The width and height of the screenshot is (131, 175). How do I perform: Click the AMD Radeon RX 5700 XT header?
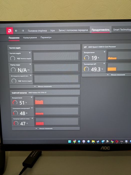point(37,93)
